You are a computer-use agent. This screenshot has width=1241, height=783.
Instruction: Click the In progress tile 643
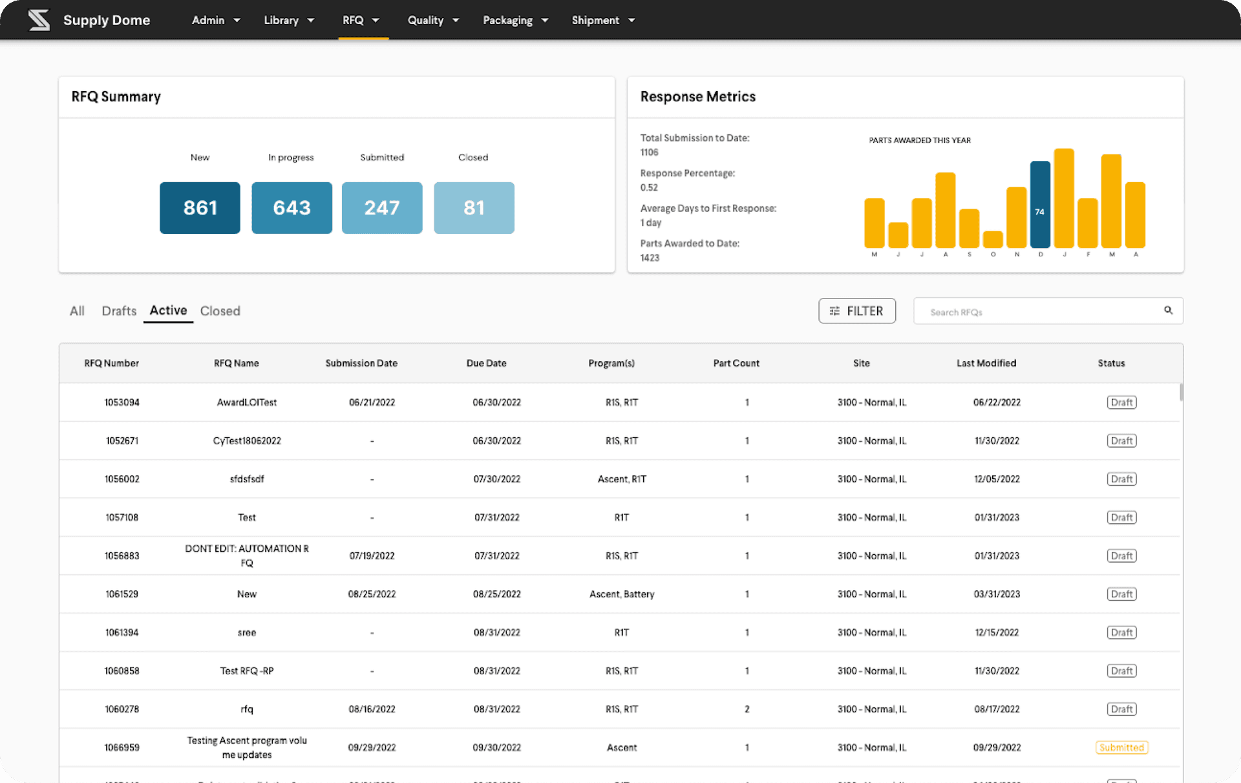click(292, 208)
